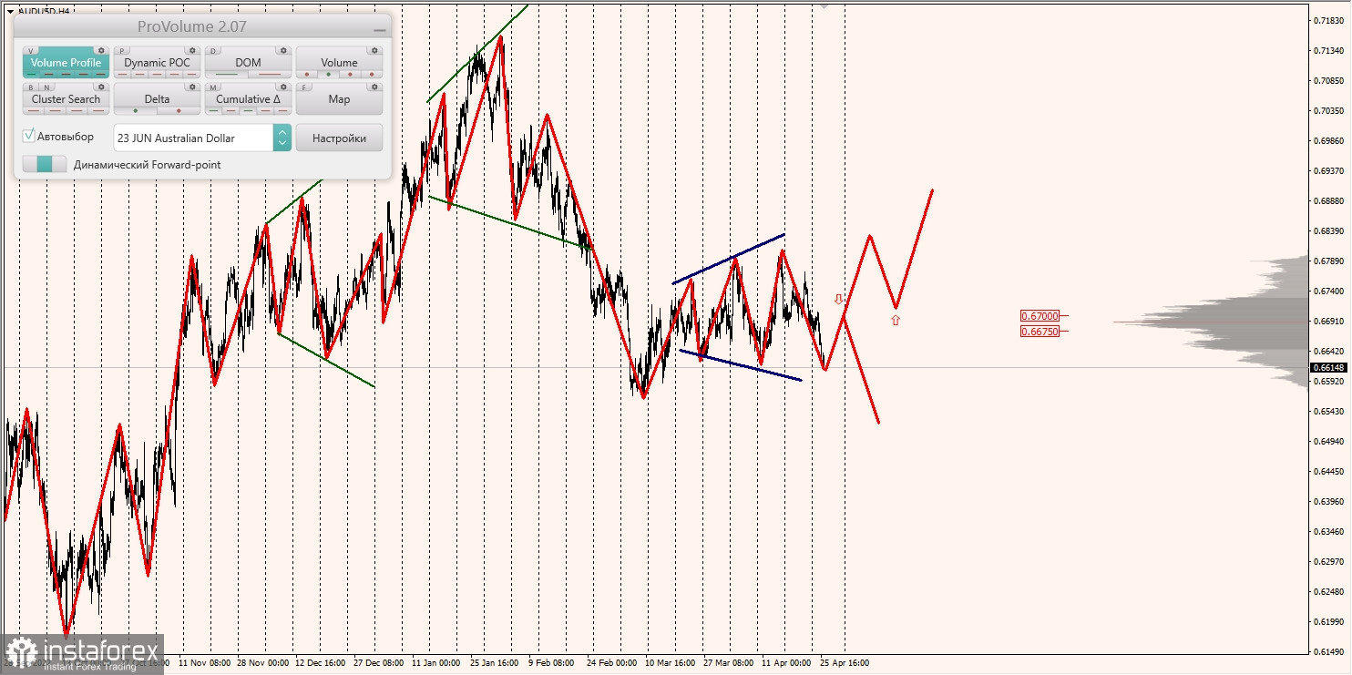
Task: Click the 11 Nov 08:00 time label
Action: 204,663
